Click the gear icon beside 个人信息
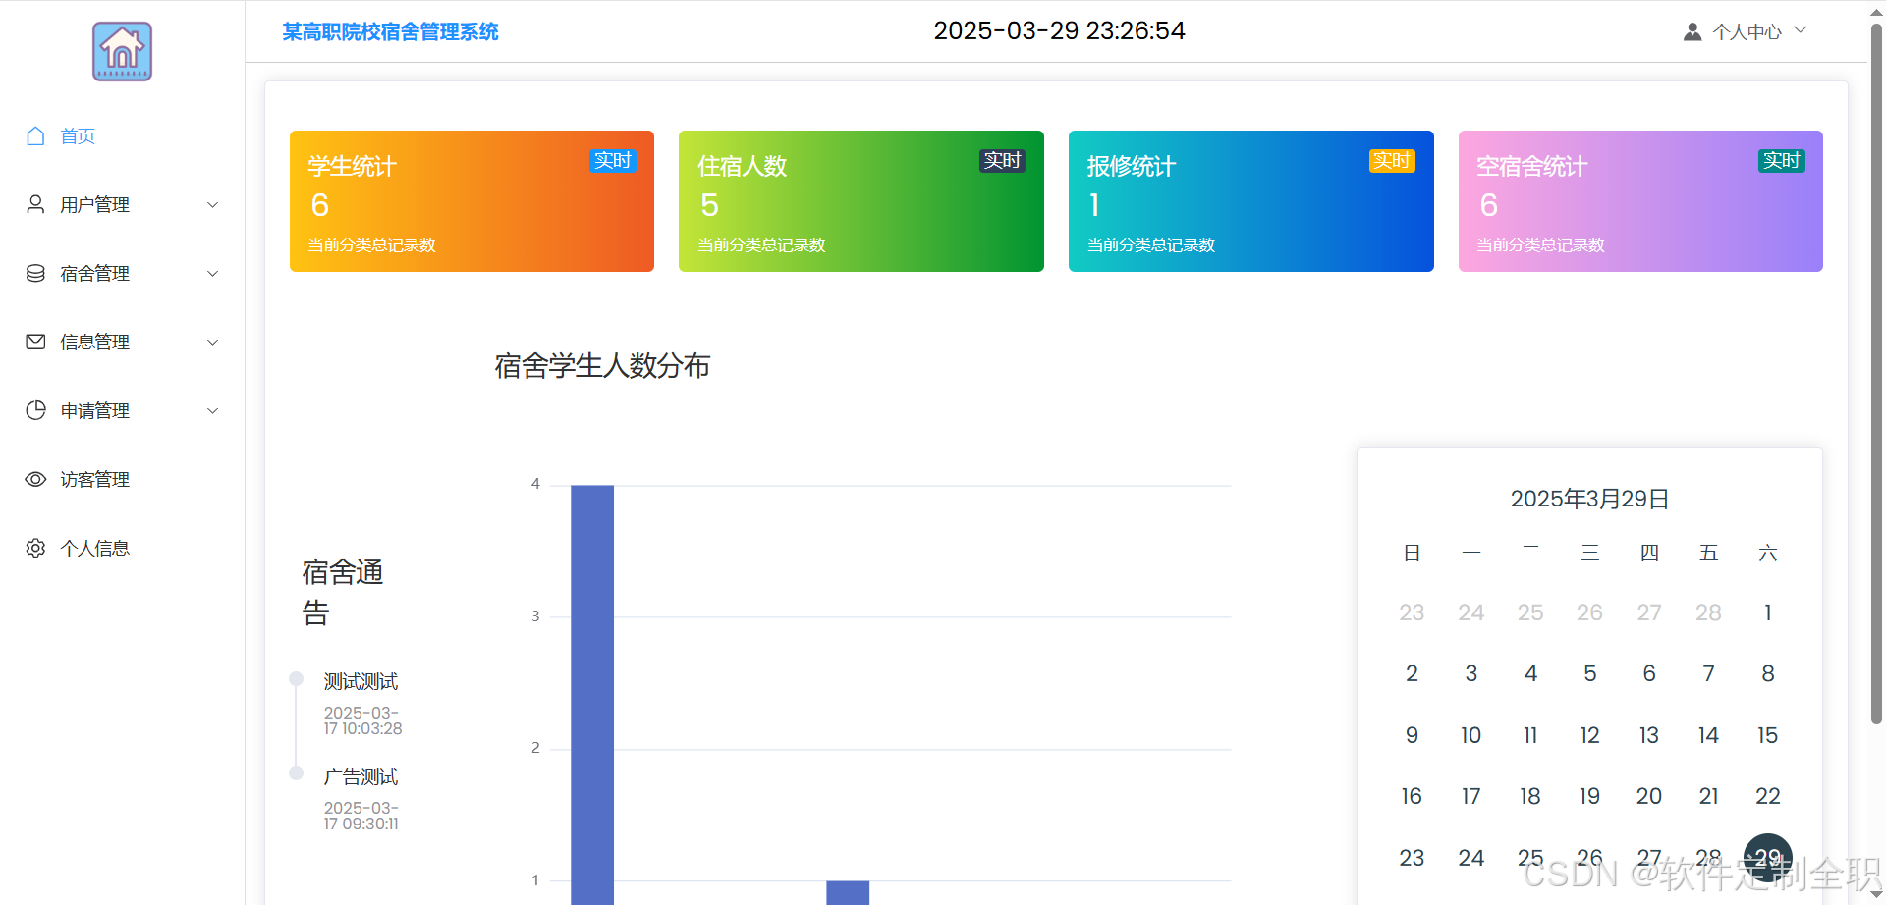 (x=35, y=548)
